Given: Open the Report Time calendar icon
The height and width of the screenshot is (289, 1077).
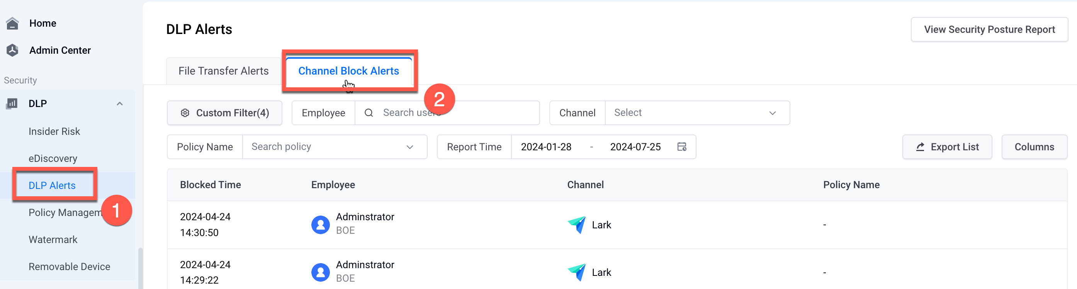Looking at the screenshot, I should (681, 147).
